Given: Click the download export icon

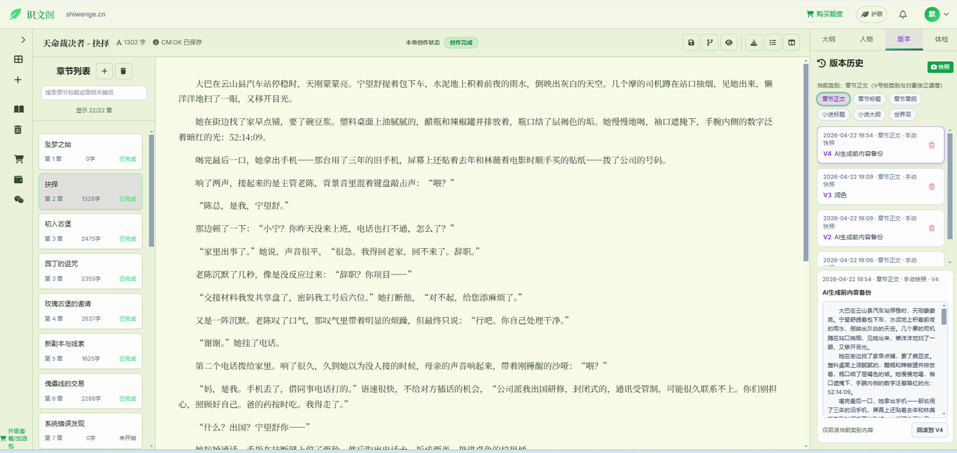Looking at the screenshot, I should (754, 43).
